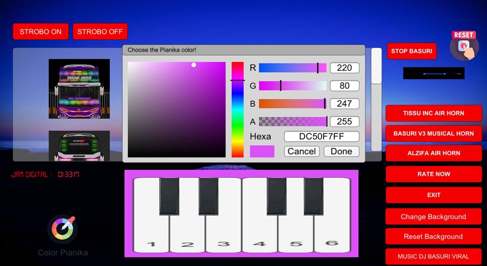This screenshot has height=266, width=487.
Task: Select the green Noir bus thumbnail
Action: (79, 146)
